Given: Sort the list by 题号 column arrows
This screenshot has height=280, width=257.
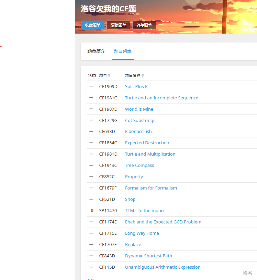Looking at the screenshot, I should [109, 75].
